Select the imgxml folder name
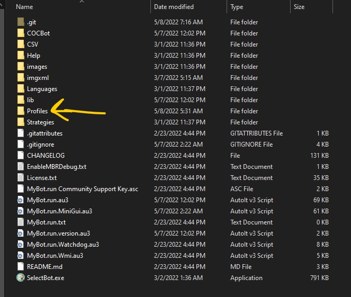This screenshot has height=297, width=351. 38,78
